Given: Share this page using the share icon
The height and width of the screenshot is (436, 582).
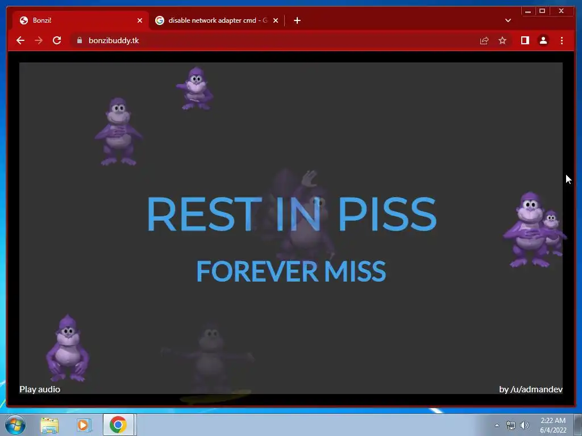Looking at the screenshot, I should click(484, 40).
